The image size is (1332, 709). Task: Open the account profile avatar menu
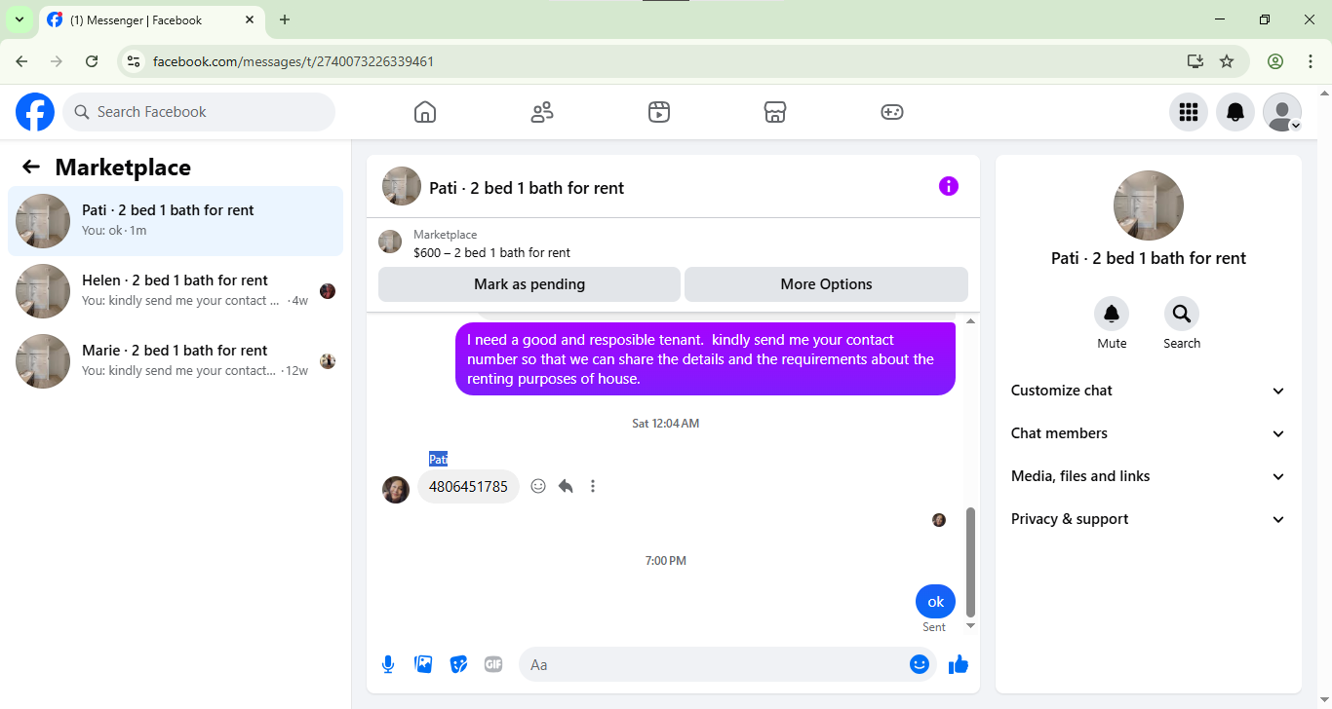[x=1282, y=112]
